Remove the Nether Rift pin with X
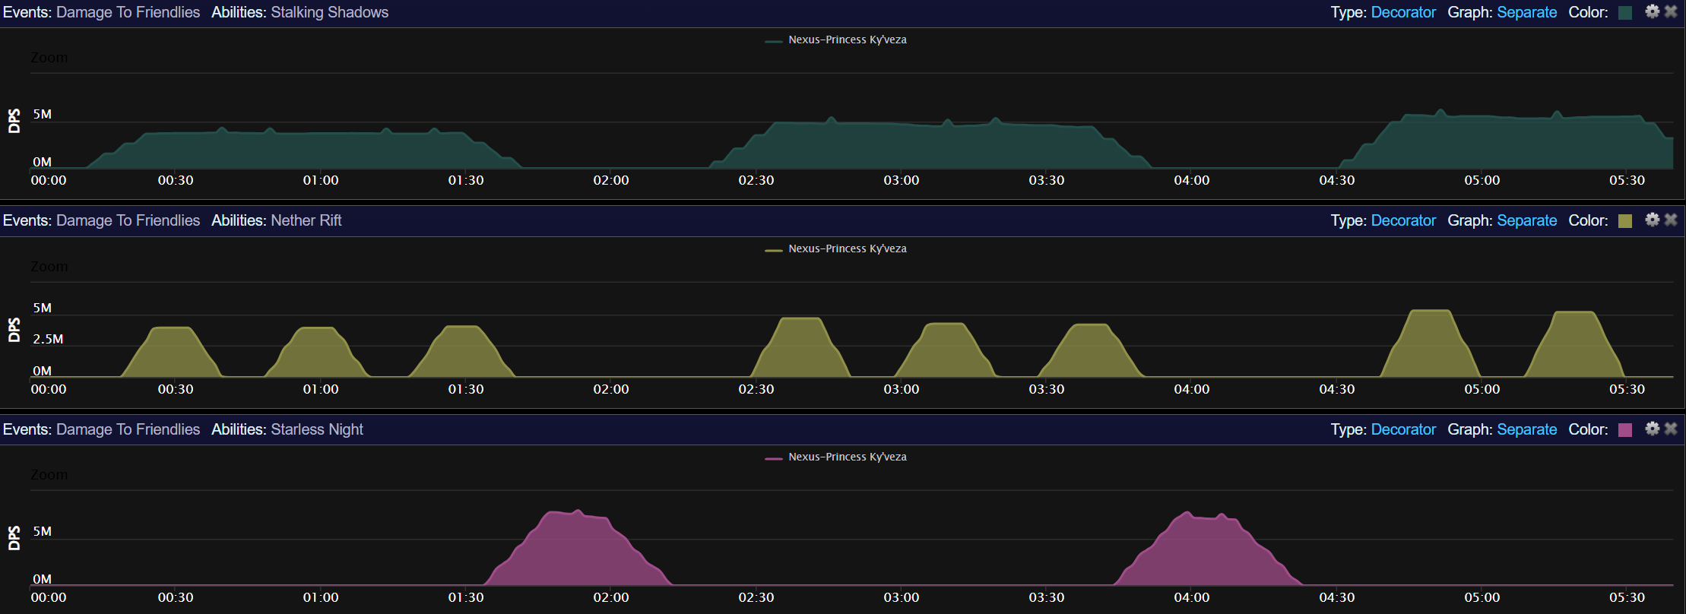Viewport: 1686px width, 614px height. click(x=1671, y=220)
